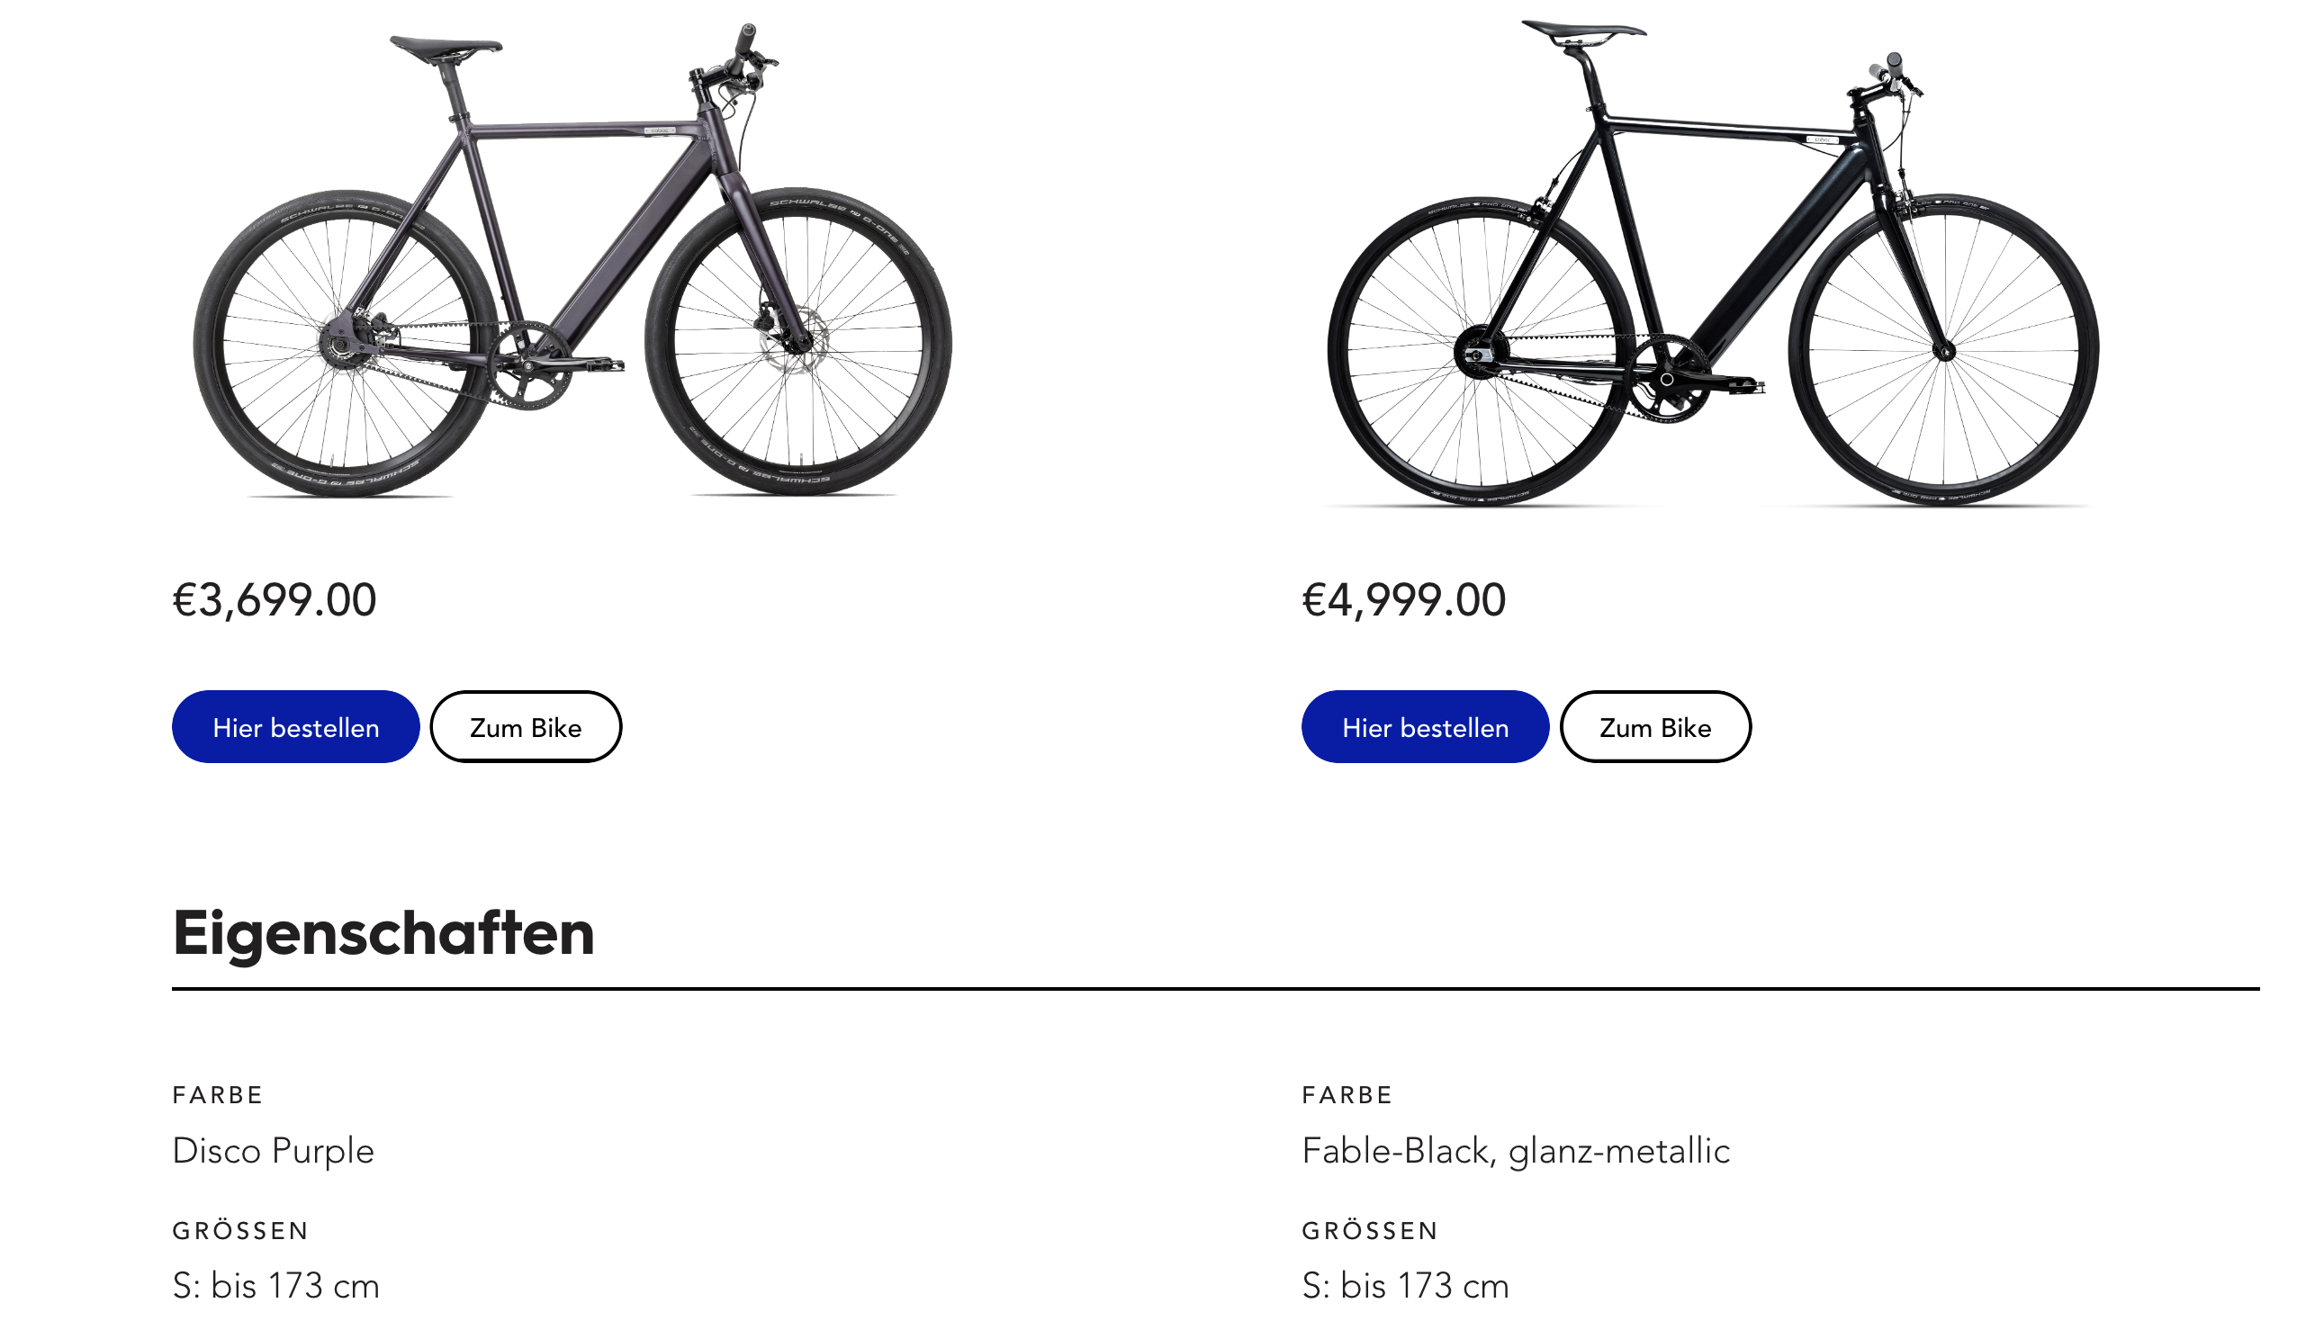Click the €3,699.00 price text
Screen dimensions: 2297x1321
coord(274,599)
